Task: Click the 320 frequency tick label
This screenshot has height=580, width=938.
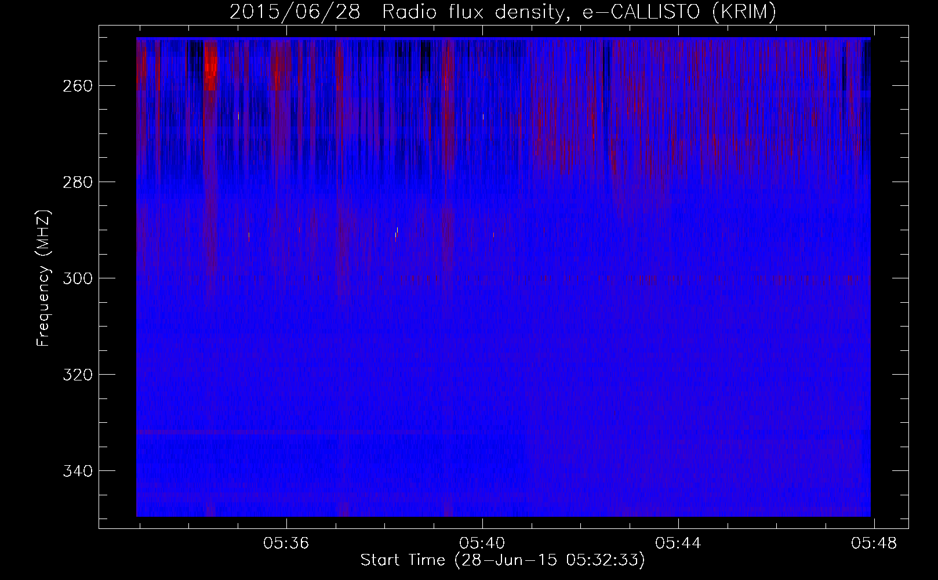Action: [77, 375]
